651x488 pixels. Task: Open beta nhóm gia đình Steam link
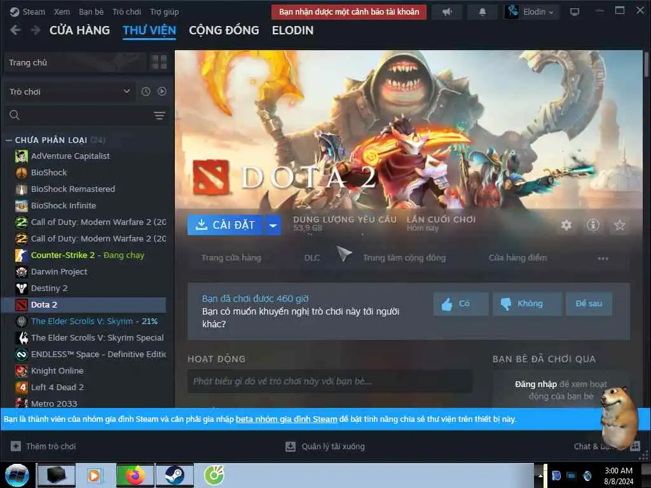(x=287, y=419)
